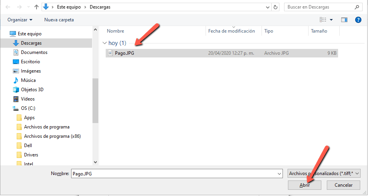The width and height of the screenshot is (368, 196).
Task: Go forward with the right arrow button
Action: [19, 7]
